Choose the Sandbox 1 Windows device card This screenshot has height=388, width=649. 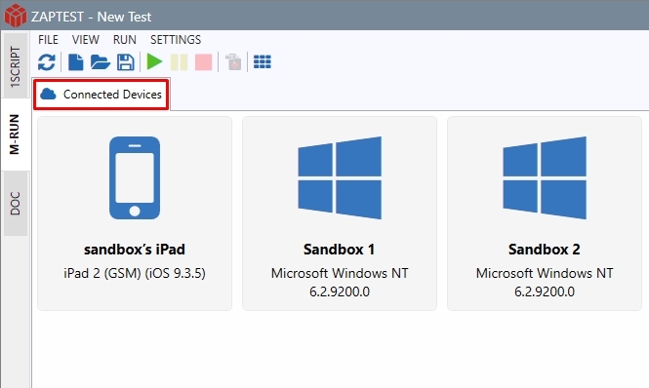tap(340, 213)
